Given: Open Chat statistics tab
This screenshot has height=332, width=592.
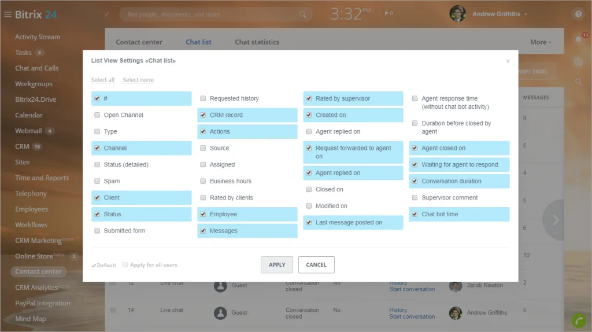Looking at the screenshot, I should pos(257,42).
